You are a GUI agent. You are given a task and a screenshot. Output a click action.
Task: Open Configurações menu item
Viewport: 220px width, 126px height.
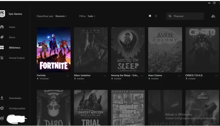point(17,108)
